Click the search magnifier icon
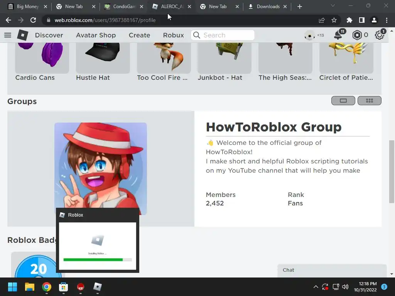Image resolution: width=395 pixels, height=296 pixels. pyautogui.click(x=196, y=35)
